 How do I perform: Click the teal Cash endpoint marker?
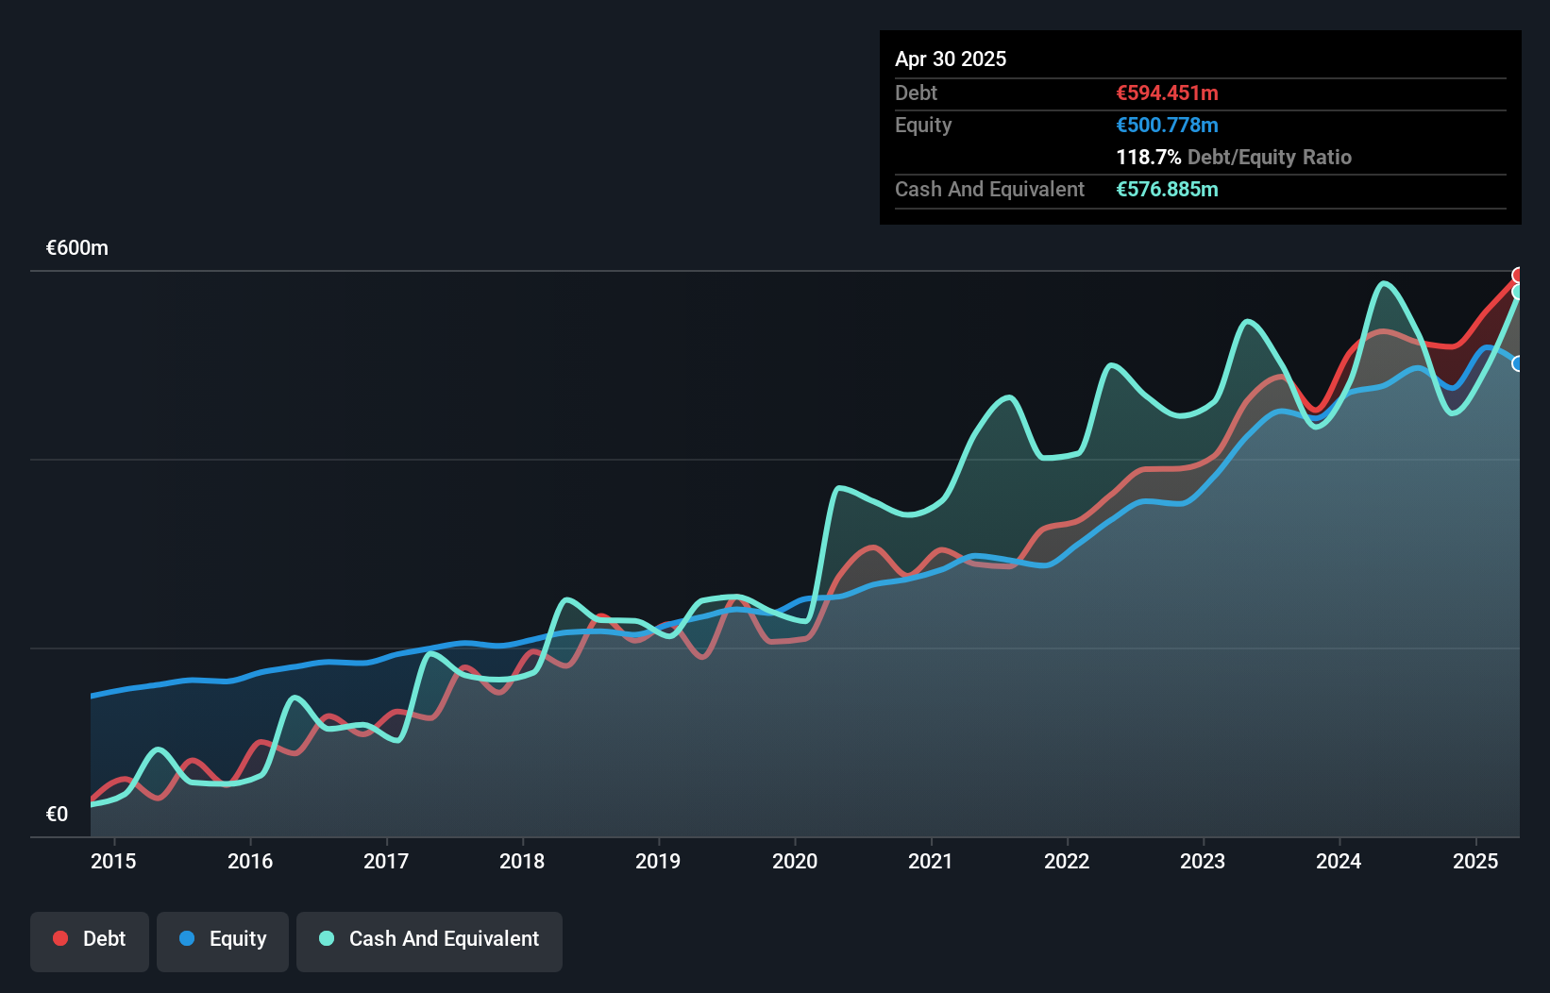coord(1518,293)
